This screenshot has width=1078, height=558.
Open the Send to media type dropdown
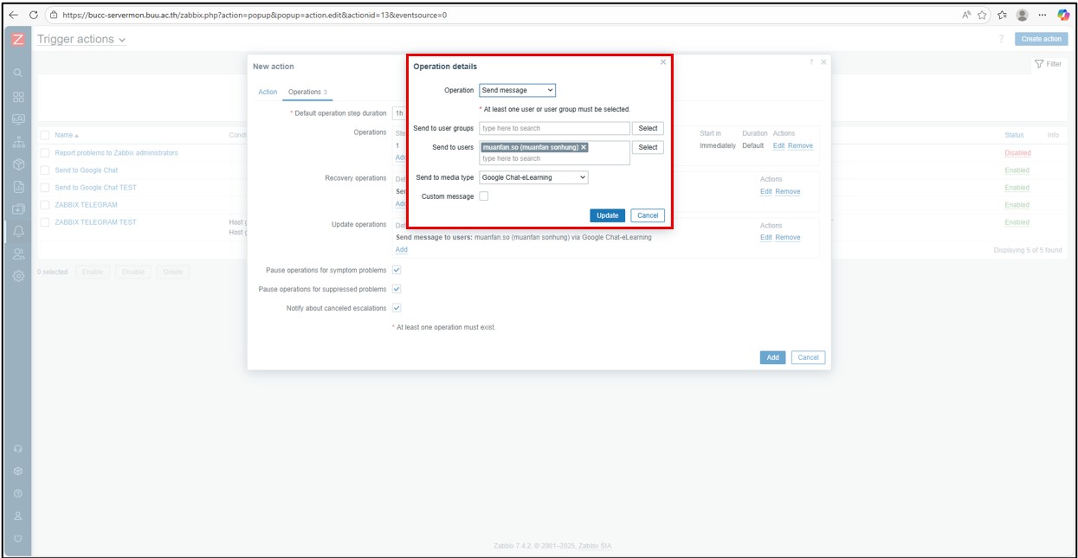(x=533, y=177)
